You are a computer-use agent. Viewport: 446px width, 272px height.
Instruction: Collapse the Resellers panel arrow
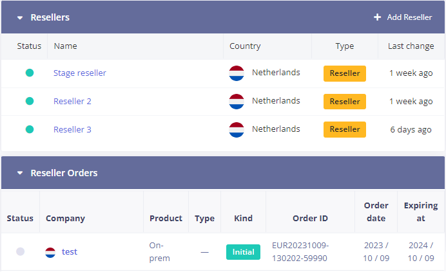tap(20, 17)
